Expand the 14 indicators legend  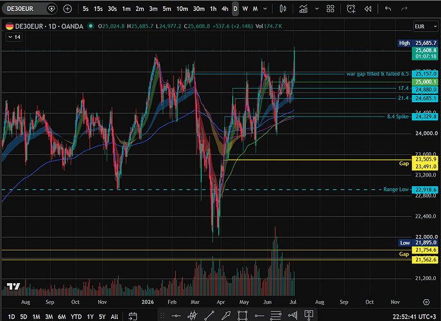point(14,37)
